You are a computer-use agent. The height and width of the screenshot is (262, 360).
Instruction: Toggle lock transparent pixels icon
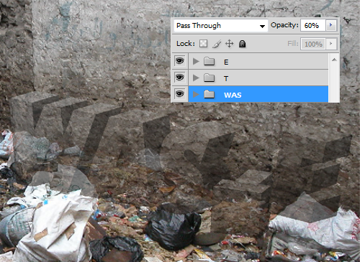[204, 44]
